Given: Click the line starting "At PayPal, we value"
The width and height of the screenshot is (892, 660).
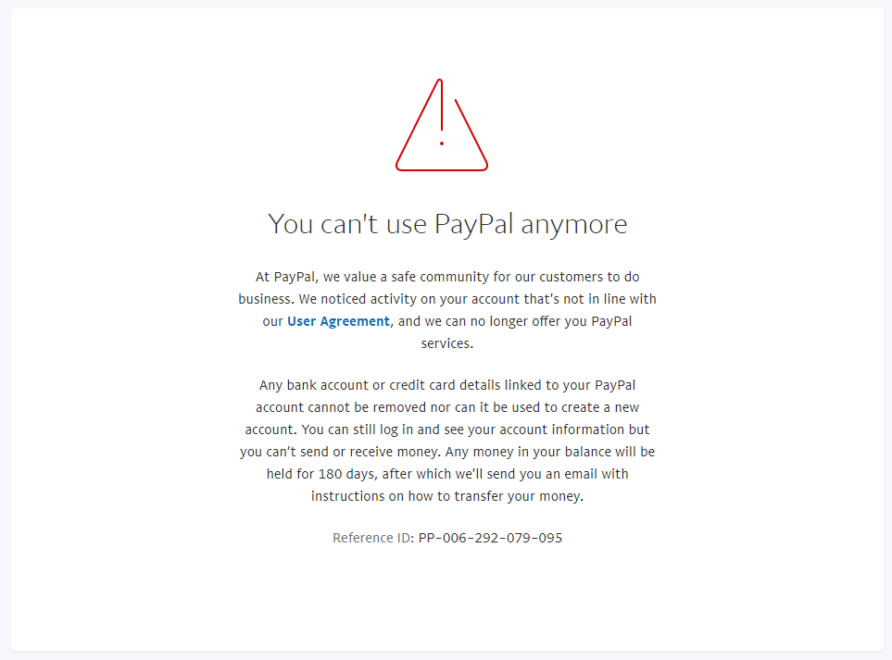Looking at the screenshot, I should (x=447, y=277).
